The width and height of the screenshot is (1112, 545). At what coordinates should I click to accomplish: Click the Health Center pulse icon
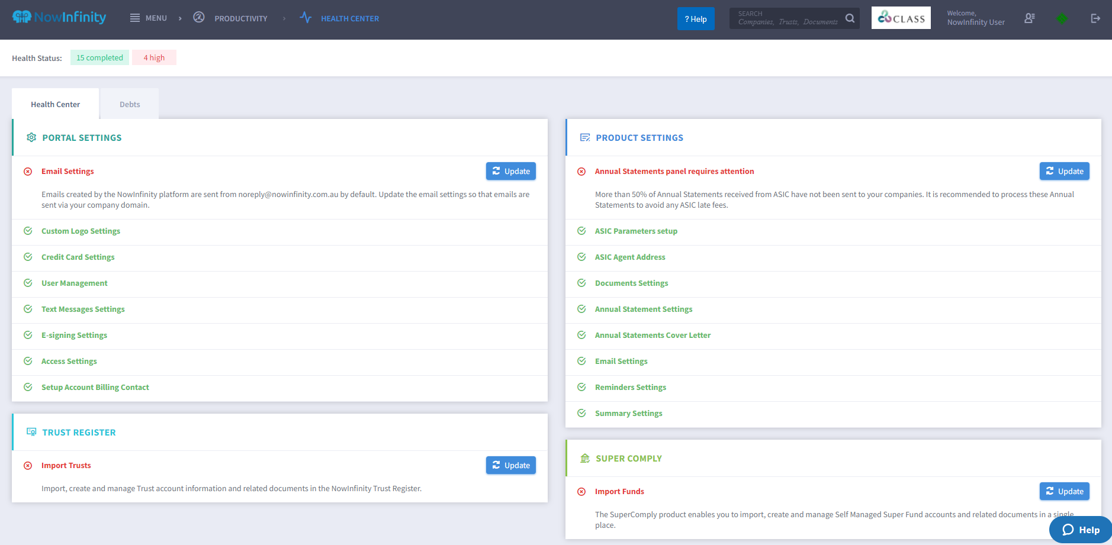[x=306, y=18]
